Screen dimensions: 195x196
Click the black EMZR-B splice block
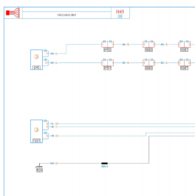104,163
